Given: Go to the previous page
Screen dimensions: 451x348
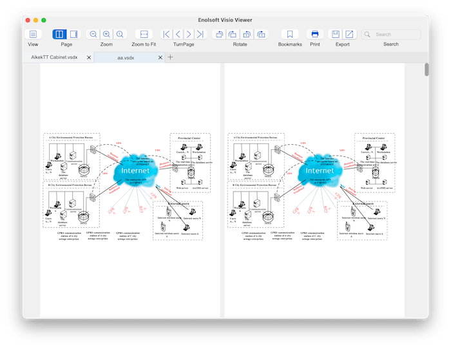Looking at the screenshot, I should (177, 34).
